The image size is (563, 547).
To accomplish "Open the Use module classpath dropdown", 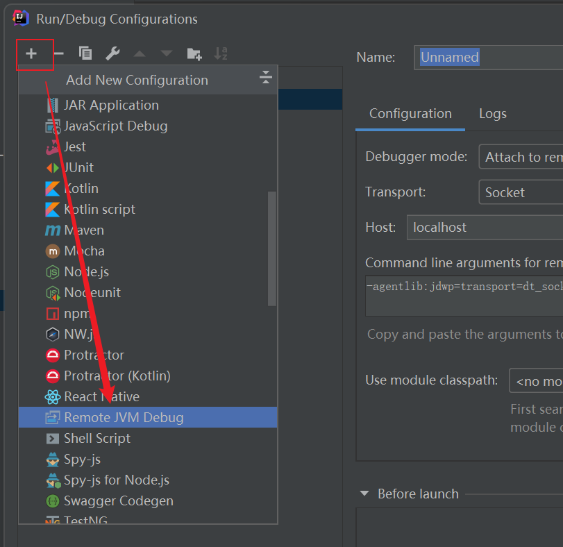I will pos(536,380).
